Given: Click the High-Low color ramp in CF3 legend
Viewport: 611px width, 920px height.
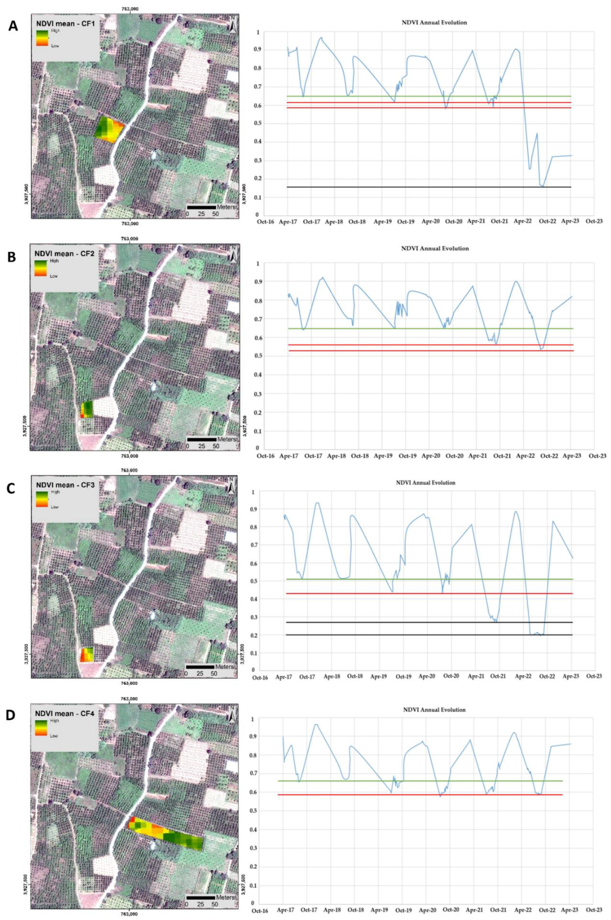Looking at the screenshot, I should point(42,499).
